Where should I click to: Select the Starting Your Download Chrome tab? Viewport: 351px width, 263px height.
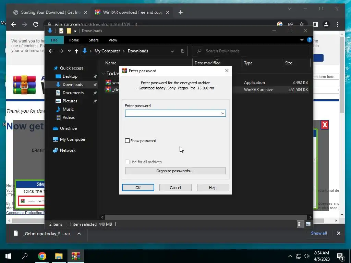[x=50, y=12]
